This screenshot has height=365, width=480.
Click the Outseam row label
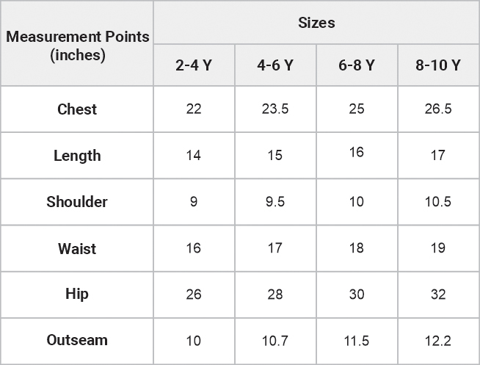(77, 341)
